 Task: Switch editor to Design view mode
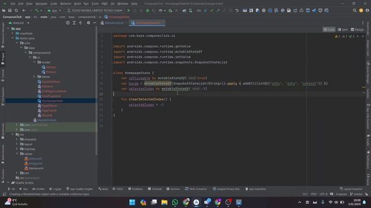(x=357, y=29)
